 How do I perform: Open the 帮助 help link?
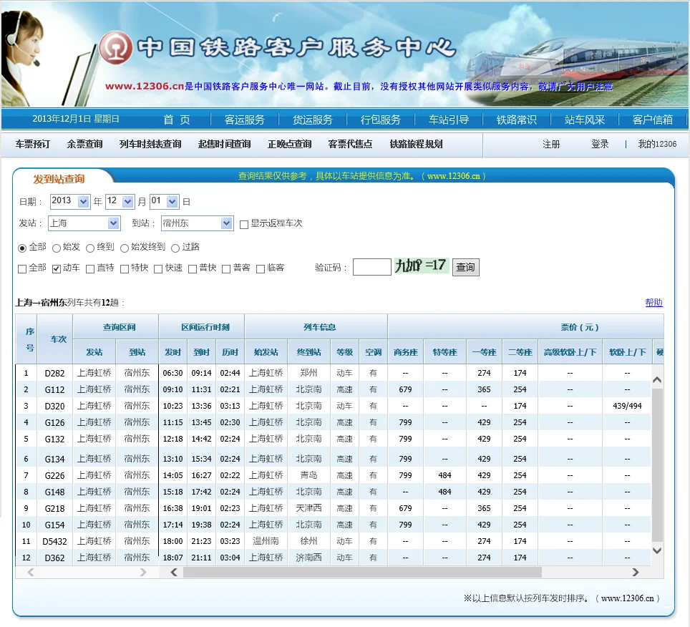tap(652, 301)
